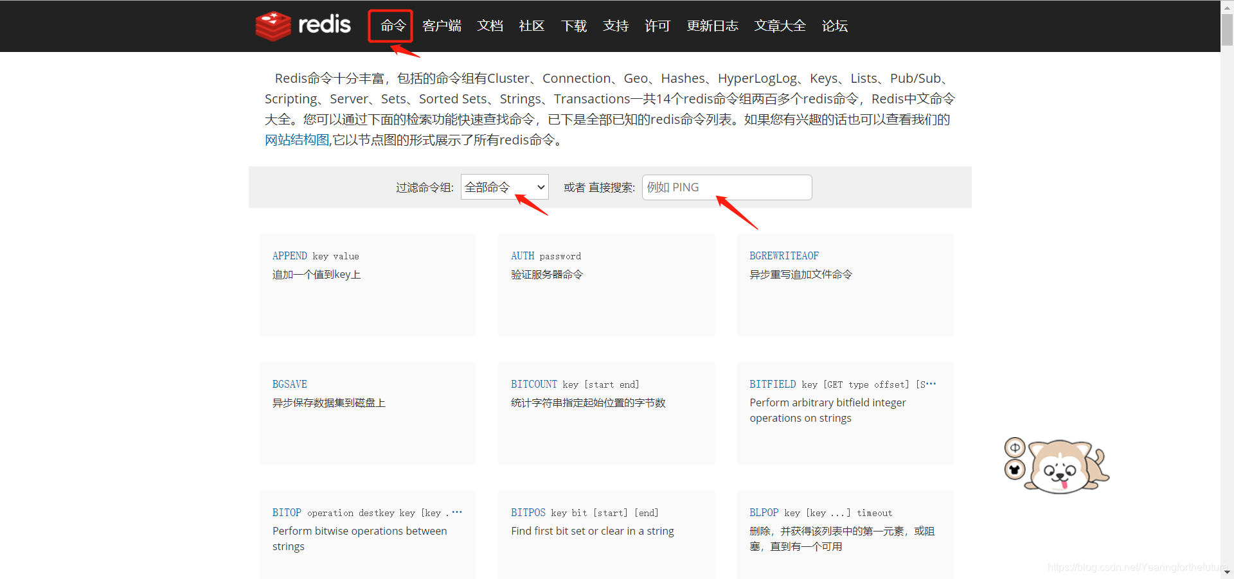Click the 异步保存数据集到磁盘上 description
The image size is (1234, 579).
tap(329, 403)
